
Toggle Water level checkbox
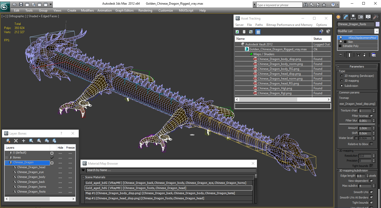tap(356, 138)
